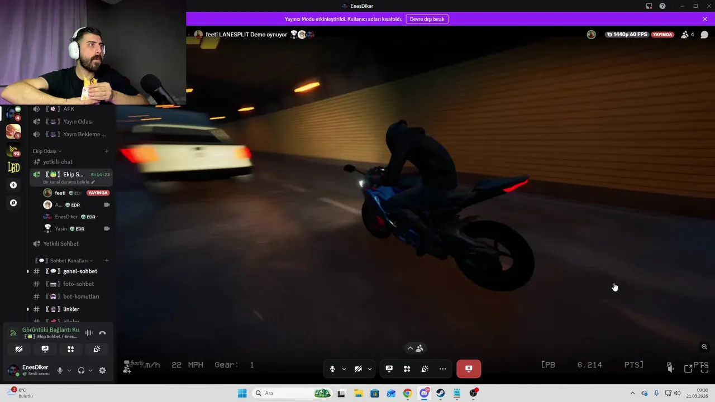Join the Yetkili Sohbet voice channel
The height and width of the screenshot is (402, 715).
71,243
